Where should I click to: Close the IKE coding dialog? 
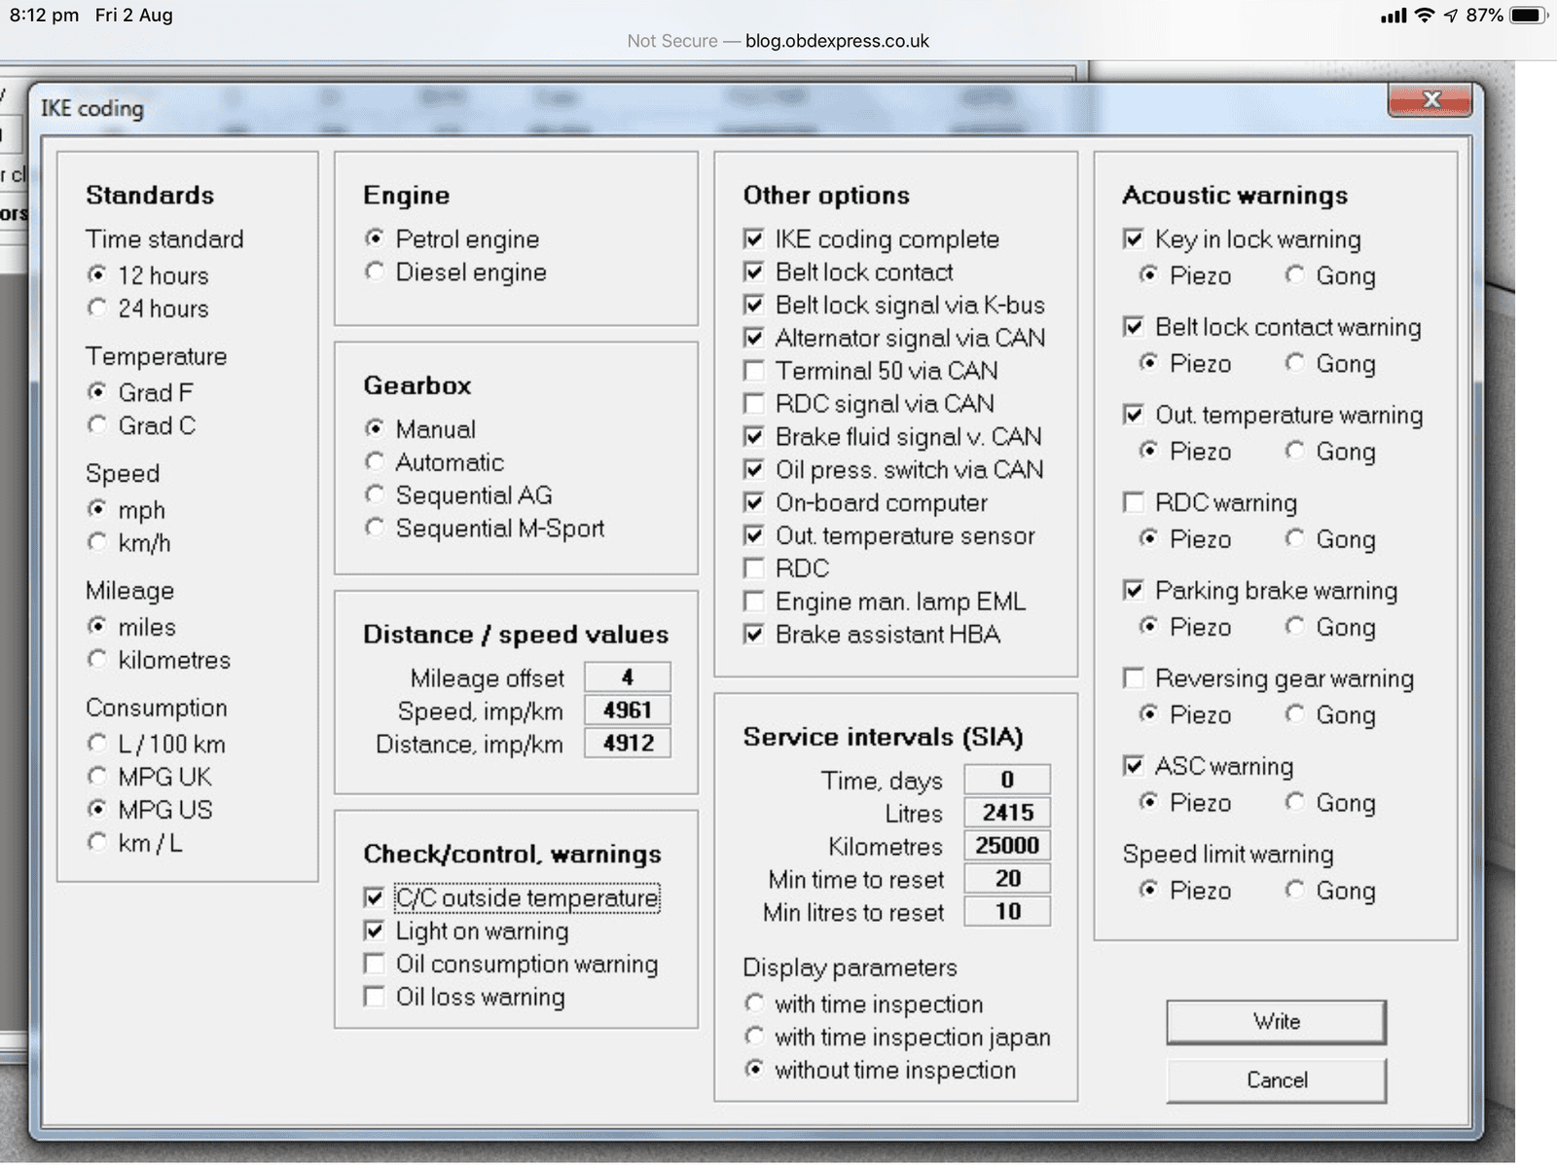tap(1430, 100)
